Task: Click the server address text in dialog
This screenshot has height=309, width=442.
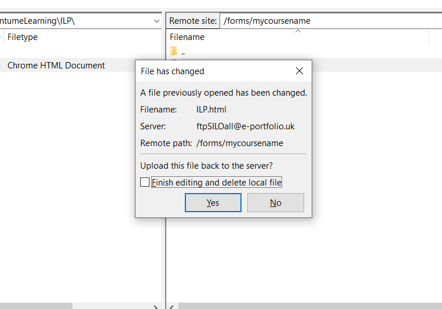Action: click(245, 126)
